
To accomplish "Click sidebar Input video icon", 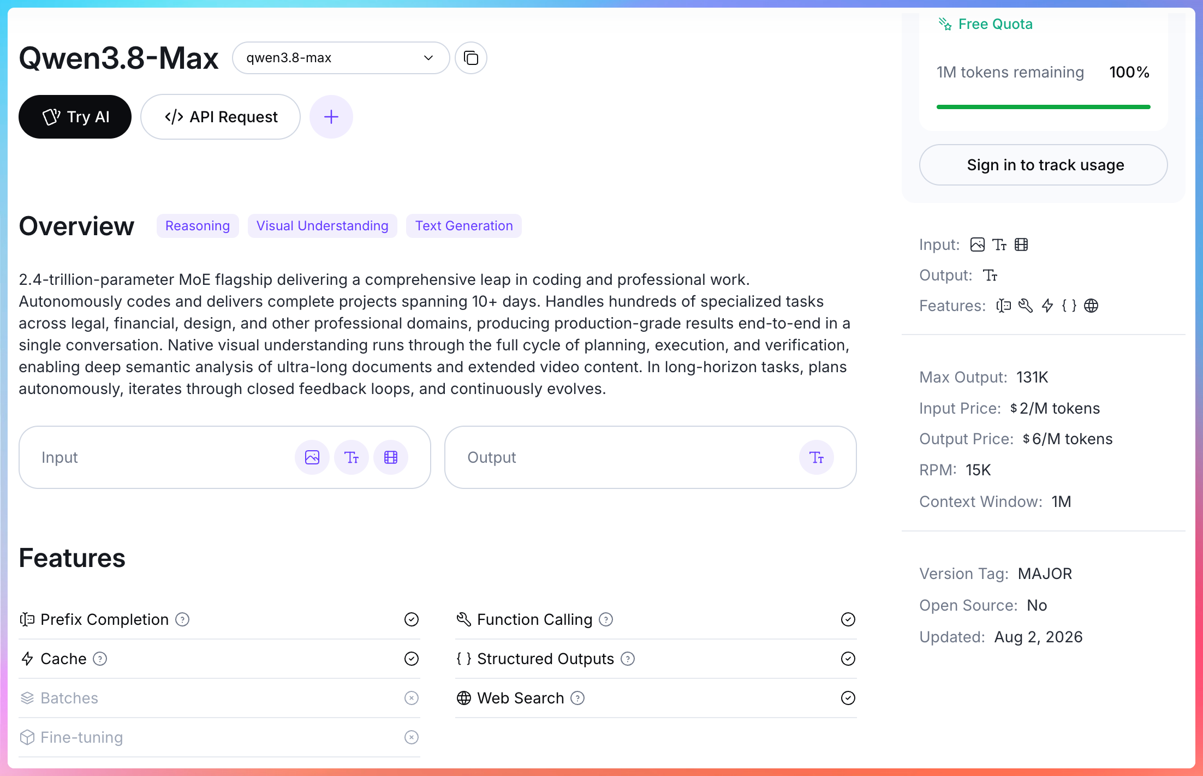I will click(1021, 244).
